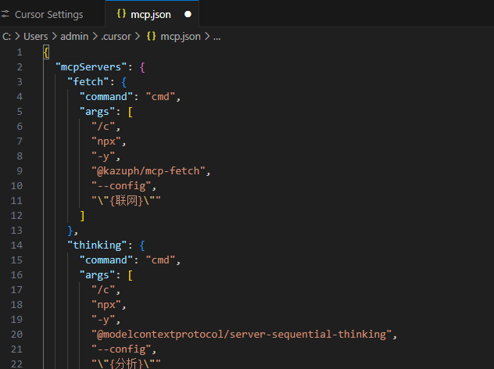Place cursor on "@kazuph/mcp-fetch" string
Viewport: 494px width, 369px height.
click(149, 171)
